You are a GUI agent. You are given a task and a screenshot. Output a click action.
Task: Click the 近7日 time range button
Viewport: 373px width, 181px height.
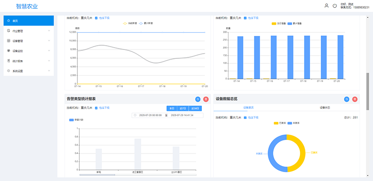click(183, 108)
